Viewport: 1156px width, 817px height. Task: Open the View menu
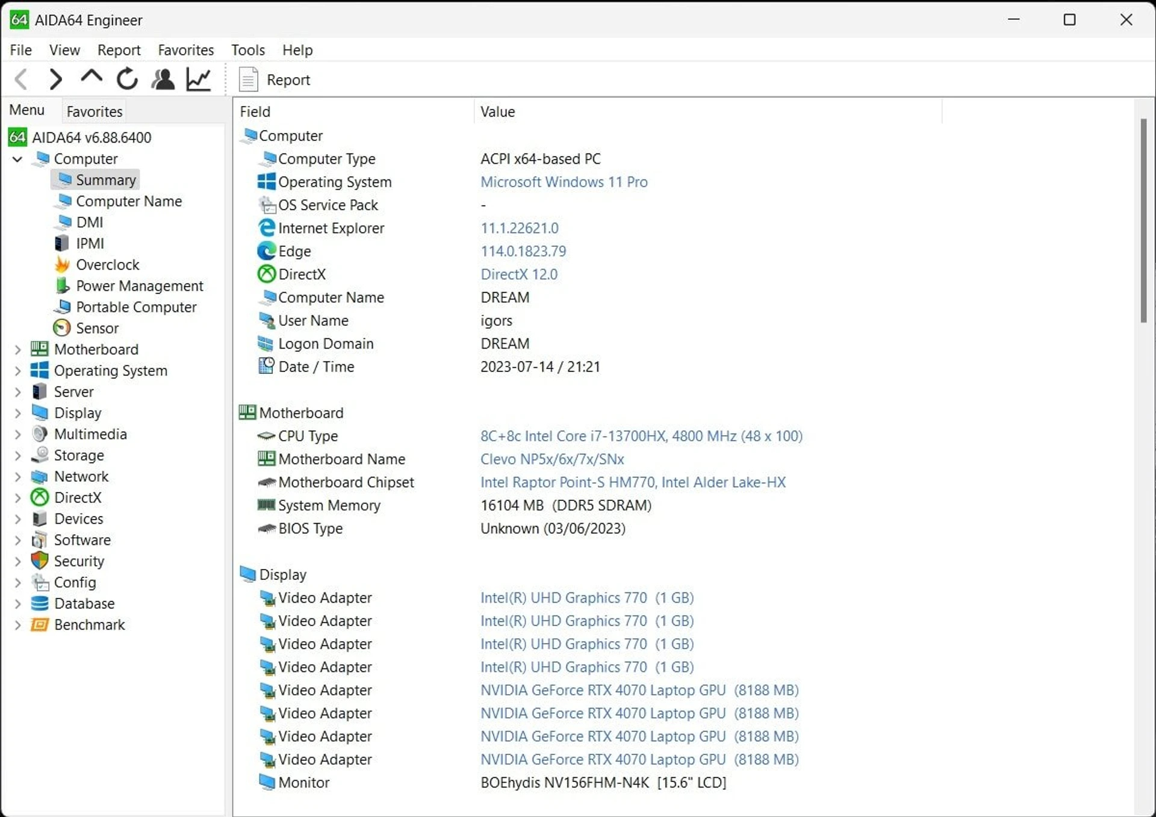coord(64,50)
